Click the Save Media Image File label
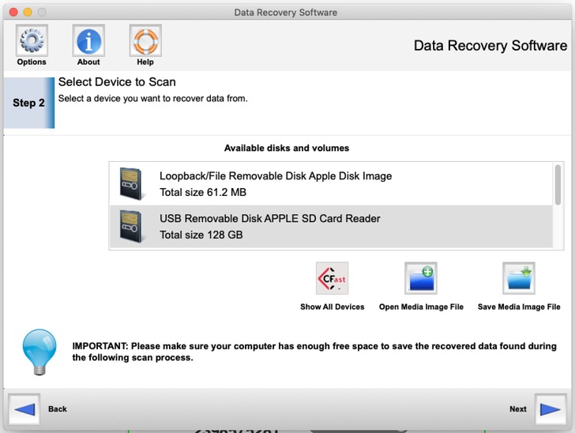 (x=519, y=307)
